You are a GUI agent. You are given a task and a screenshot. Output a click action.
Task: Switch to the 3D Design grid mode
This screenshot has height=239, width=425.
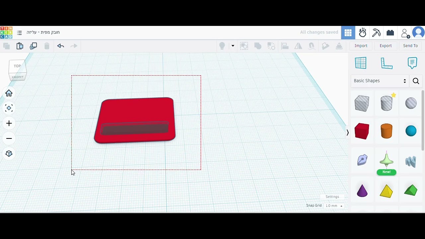(348, 33)
